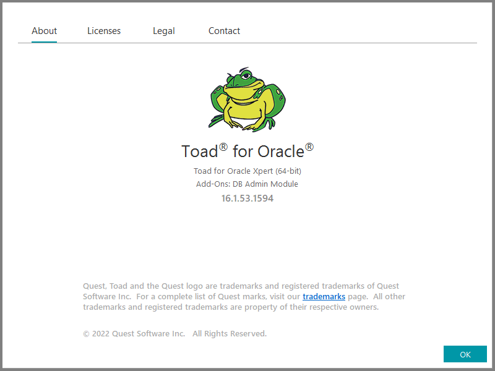Click the 'Toad for Oracle' heading

247,151
